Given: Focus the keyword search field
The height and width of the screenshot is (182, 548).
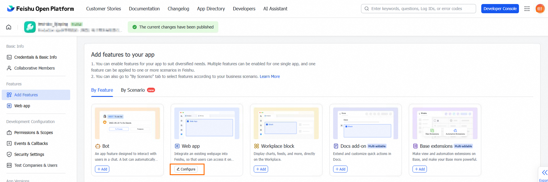Looking at the screenshot, I should click(x=419, y=9).
